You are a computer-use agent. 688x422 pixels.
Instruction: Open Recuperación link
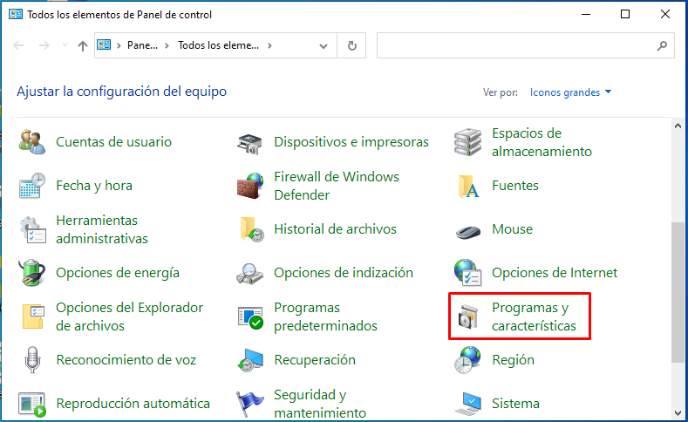coord(315,360)
